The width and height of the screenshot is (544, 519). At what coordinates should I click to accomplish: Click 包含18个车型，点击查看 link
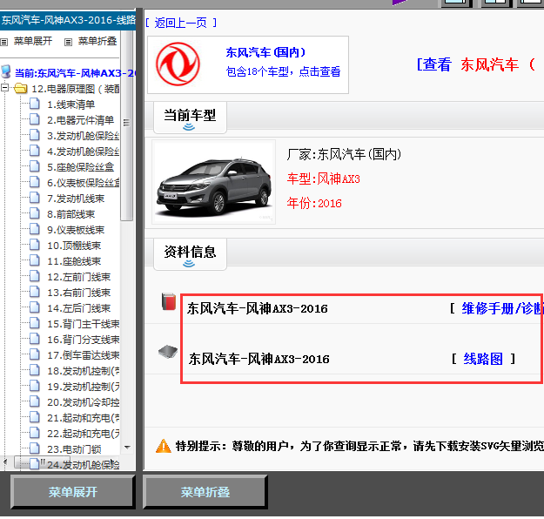(283, 71)
